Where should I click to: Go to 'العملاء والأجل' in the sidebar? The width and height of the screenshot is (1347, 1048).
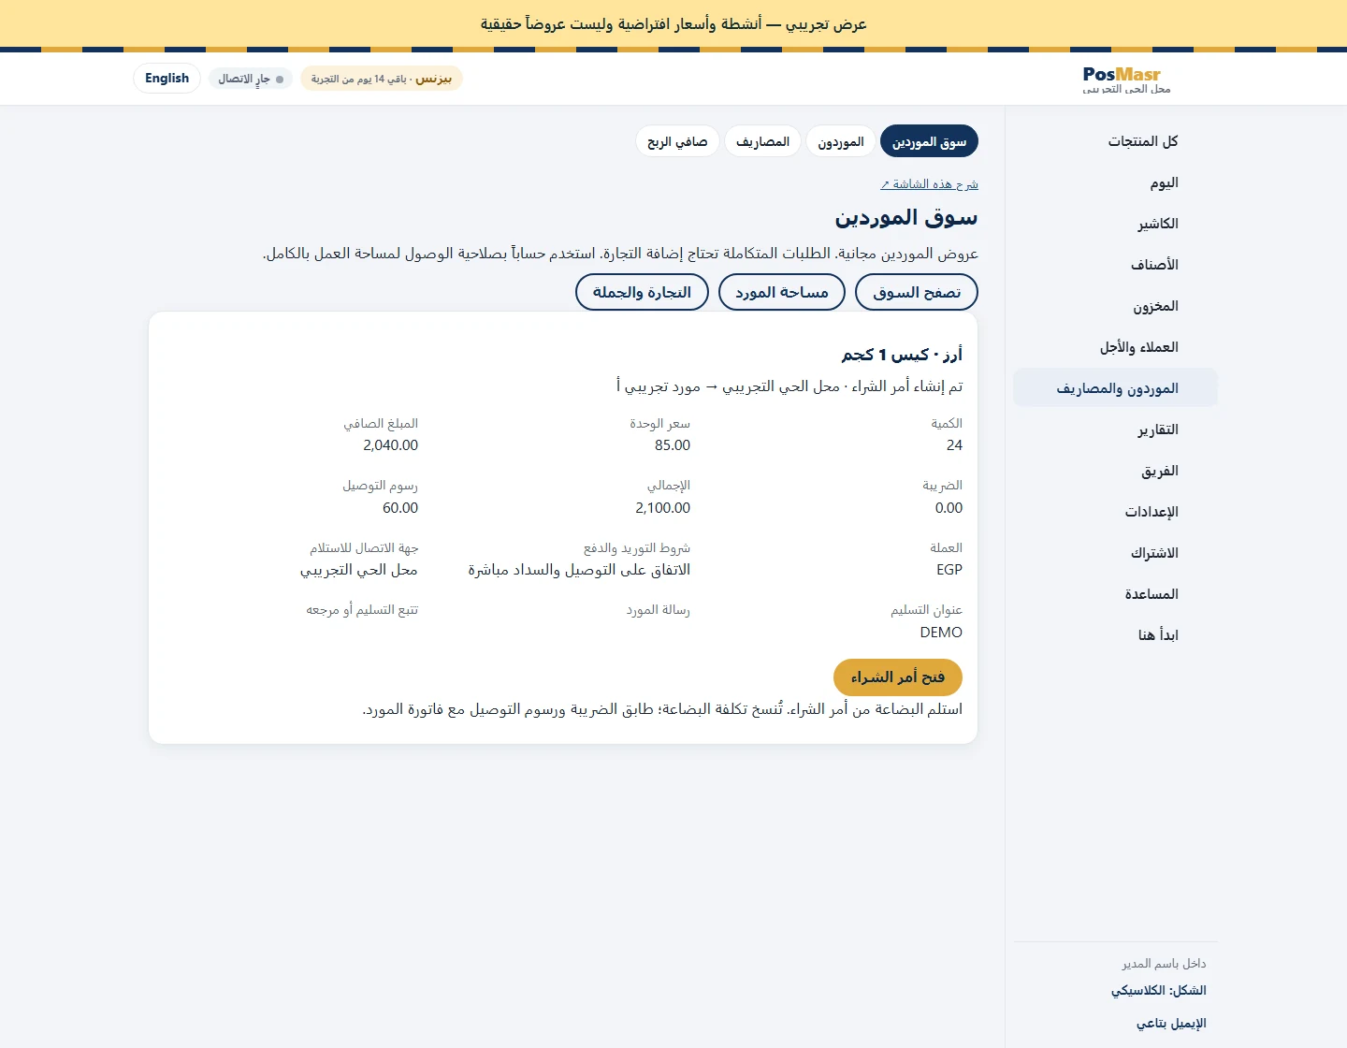[1115, 347]
